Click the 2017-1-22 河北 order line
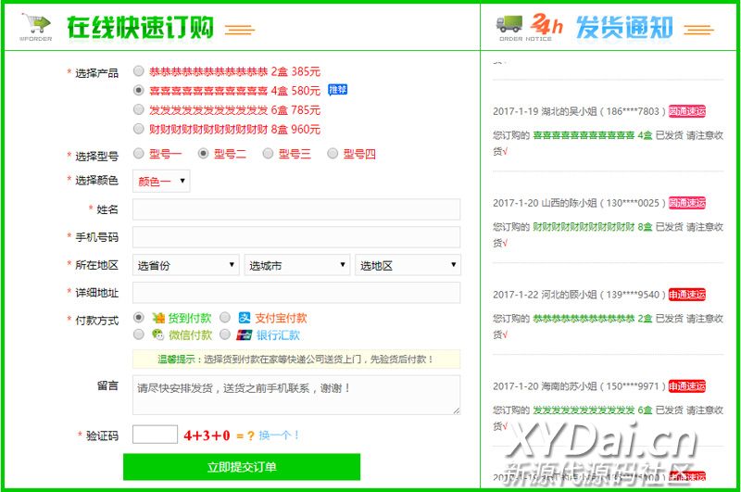 tap(579, 295)
